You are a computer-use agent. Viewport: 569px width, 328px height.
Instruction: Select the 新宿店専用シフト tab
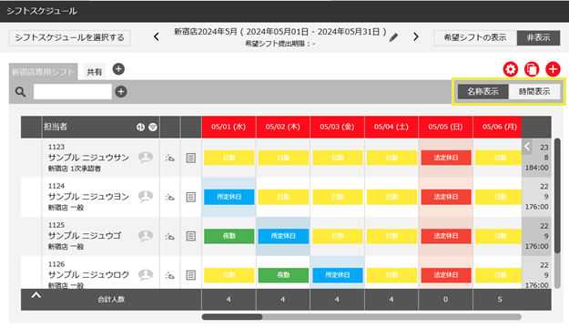43,72
